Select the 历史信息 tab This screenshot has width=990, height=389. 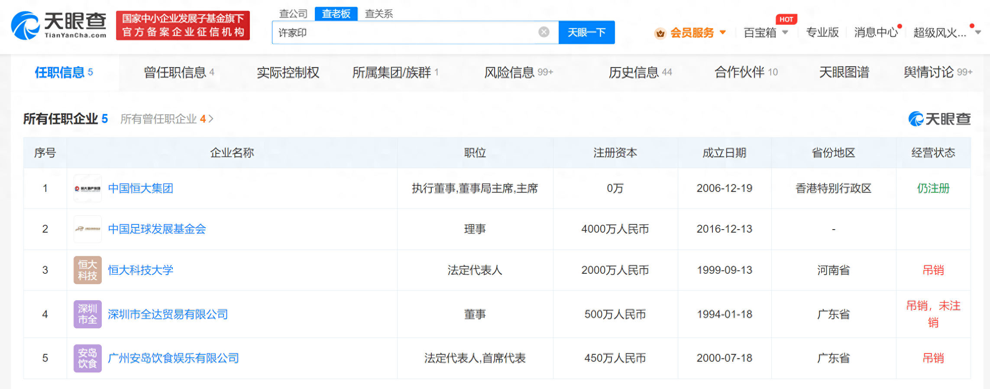point(640,72)
